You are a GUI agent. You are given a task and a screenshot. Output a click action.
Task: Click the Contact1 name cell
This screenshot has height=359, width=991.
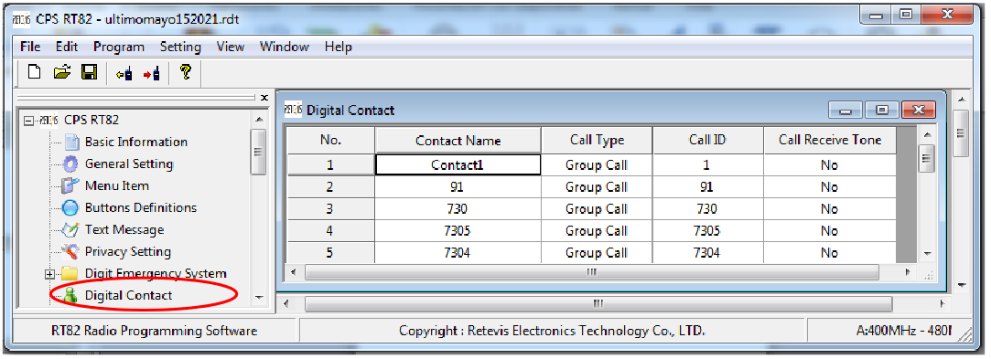tap(458, 164)
